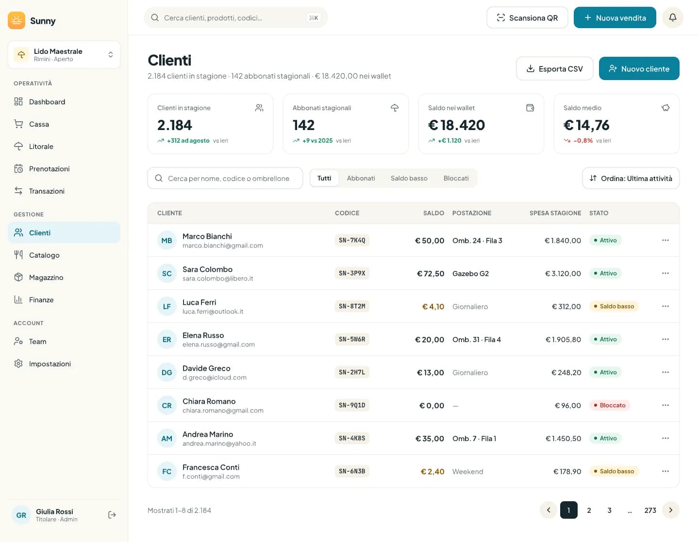Open row actions for Sara Colombo

tap(666, 273)
